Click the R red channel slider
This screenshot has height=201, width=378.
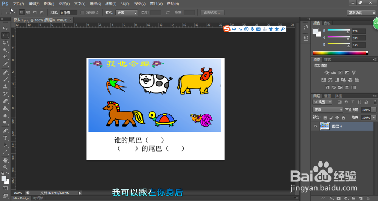pyautogui.click(x=339, y=31)
